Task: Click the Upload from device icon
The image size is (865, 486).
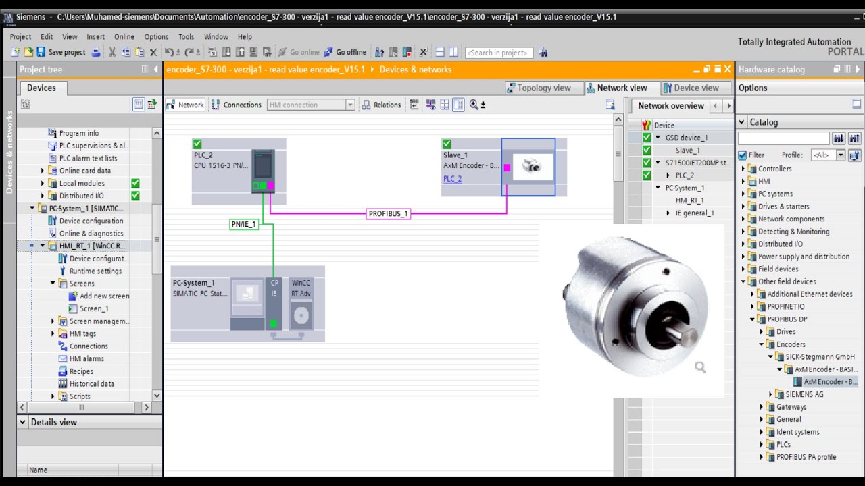Action: (240, 52)
